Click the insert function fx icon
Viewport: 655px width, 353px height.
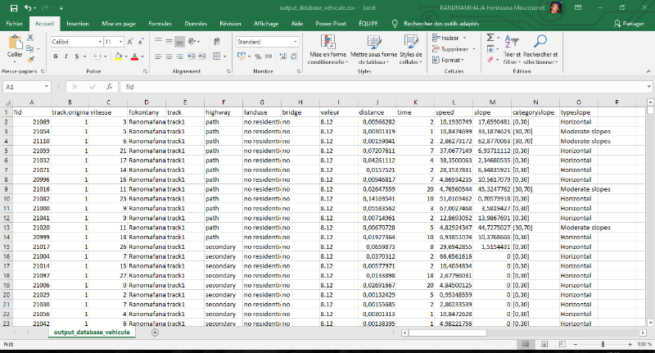(x=107, y=86)
